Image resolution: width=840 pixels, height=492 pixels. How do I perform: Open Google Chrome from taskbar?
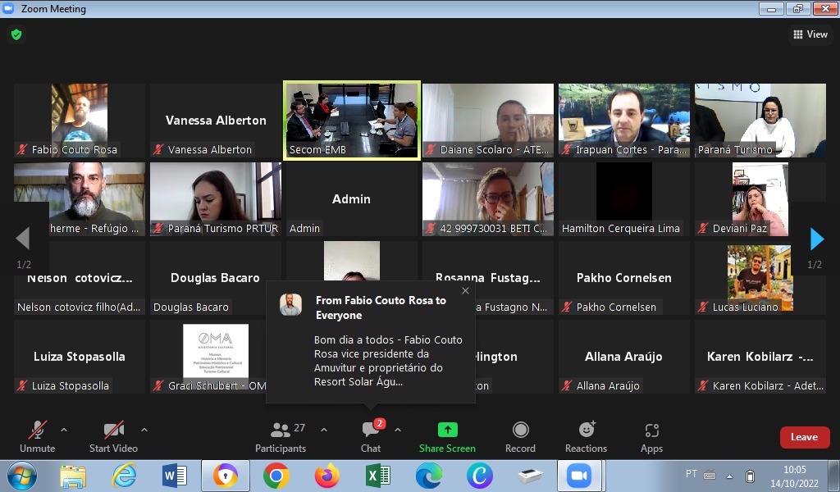pos(276,476)
